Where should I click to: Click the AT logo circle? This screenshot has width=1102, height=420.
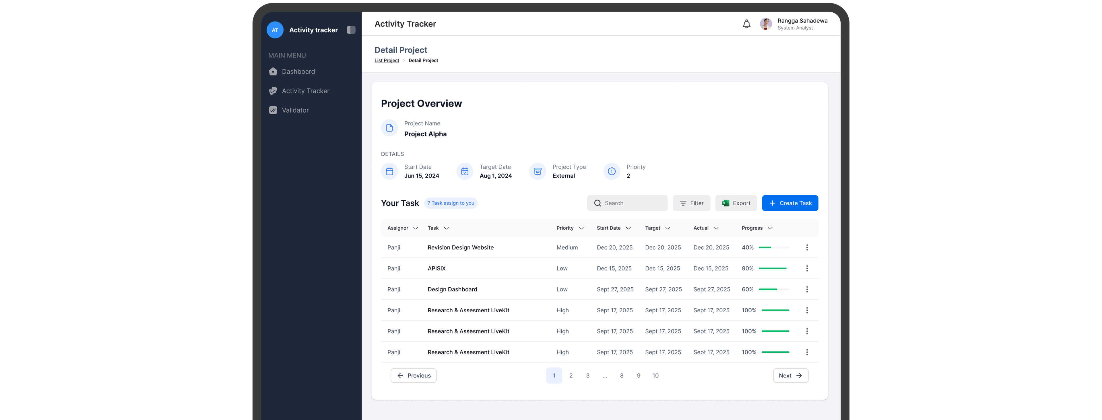(x=275, y=30)
